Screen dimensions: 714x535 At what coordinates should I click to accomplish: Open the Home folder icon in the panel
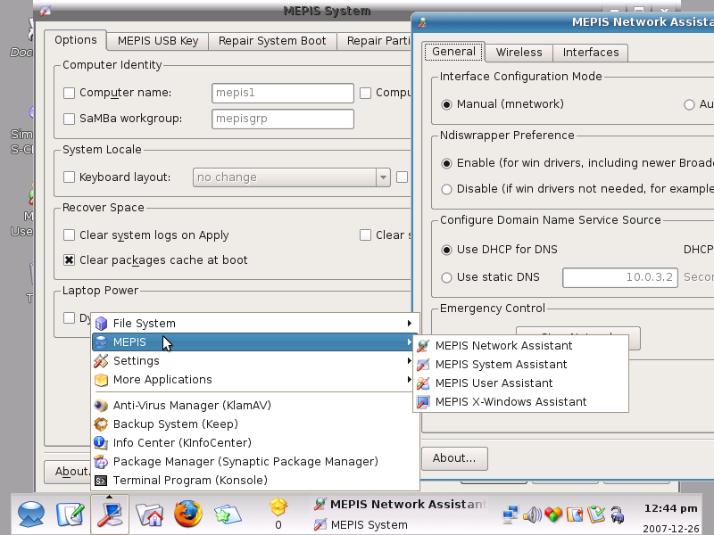point(149,515)
